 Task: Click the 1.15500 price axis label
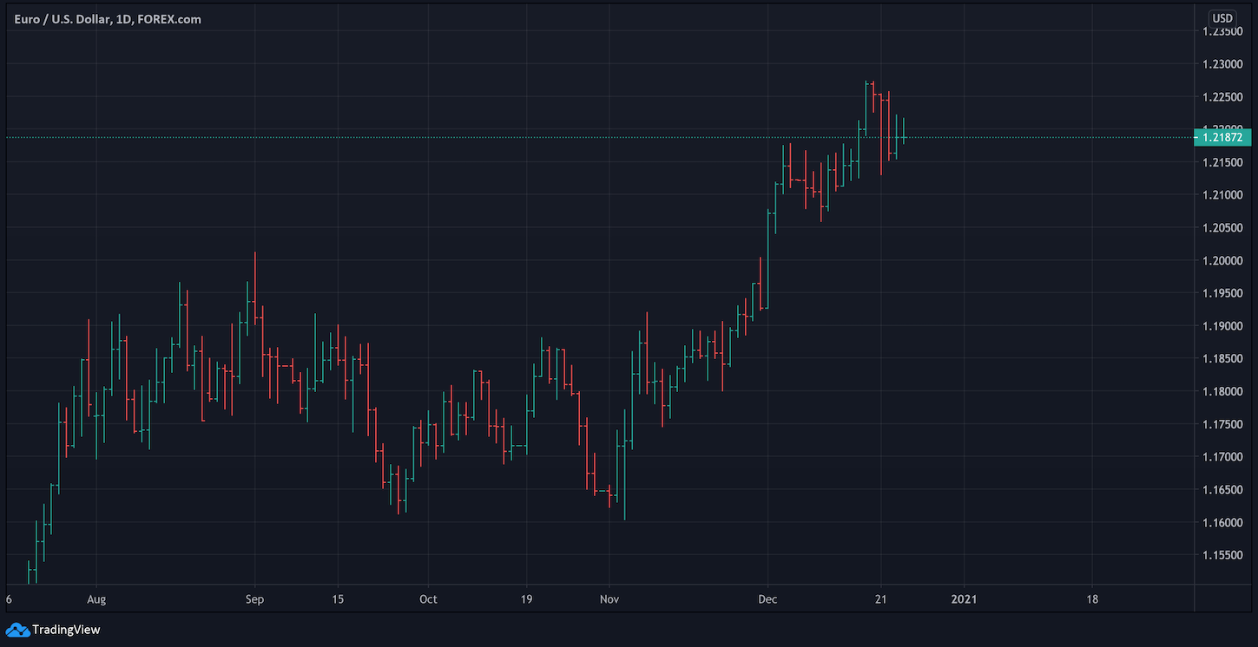point(1222,555)
